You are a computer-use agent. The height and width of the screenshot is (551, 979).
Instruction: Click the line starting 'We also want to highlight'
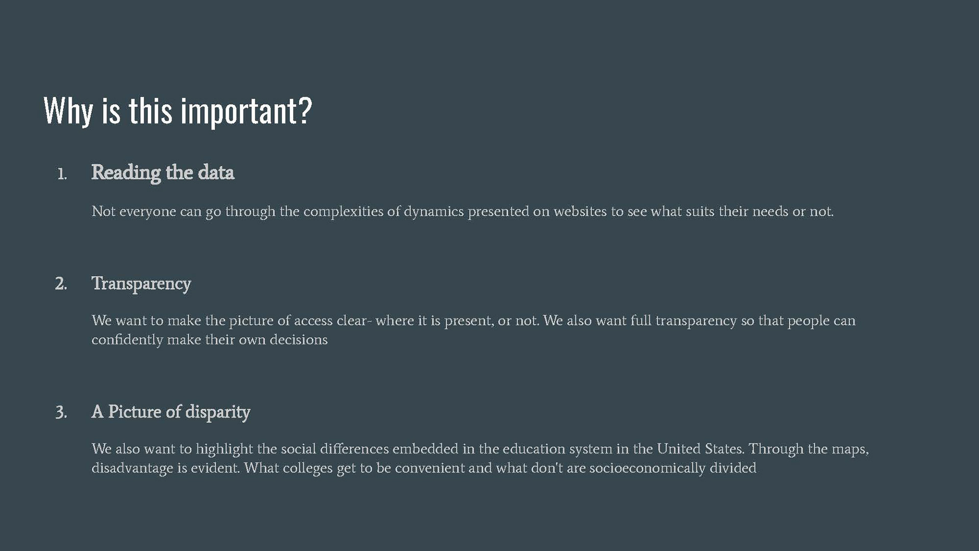(x=480, y=449)
